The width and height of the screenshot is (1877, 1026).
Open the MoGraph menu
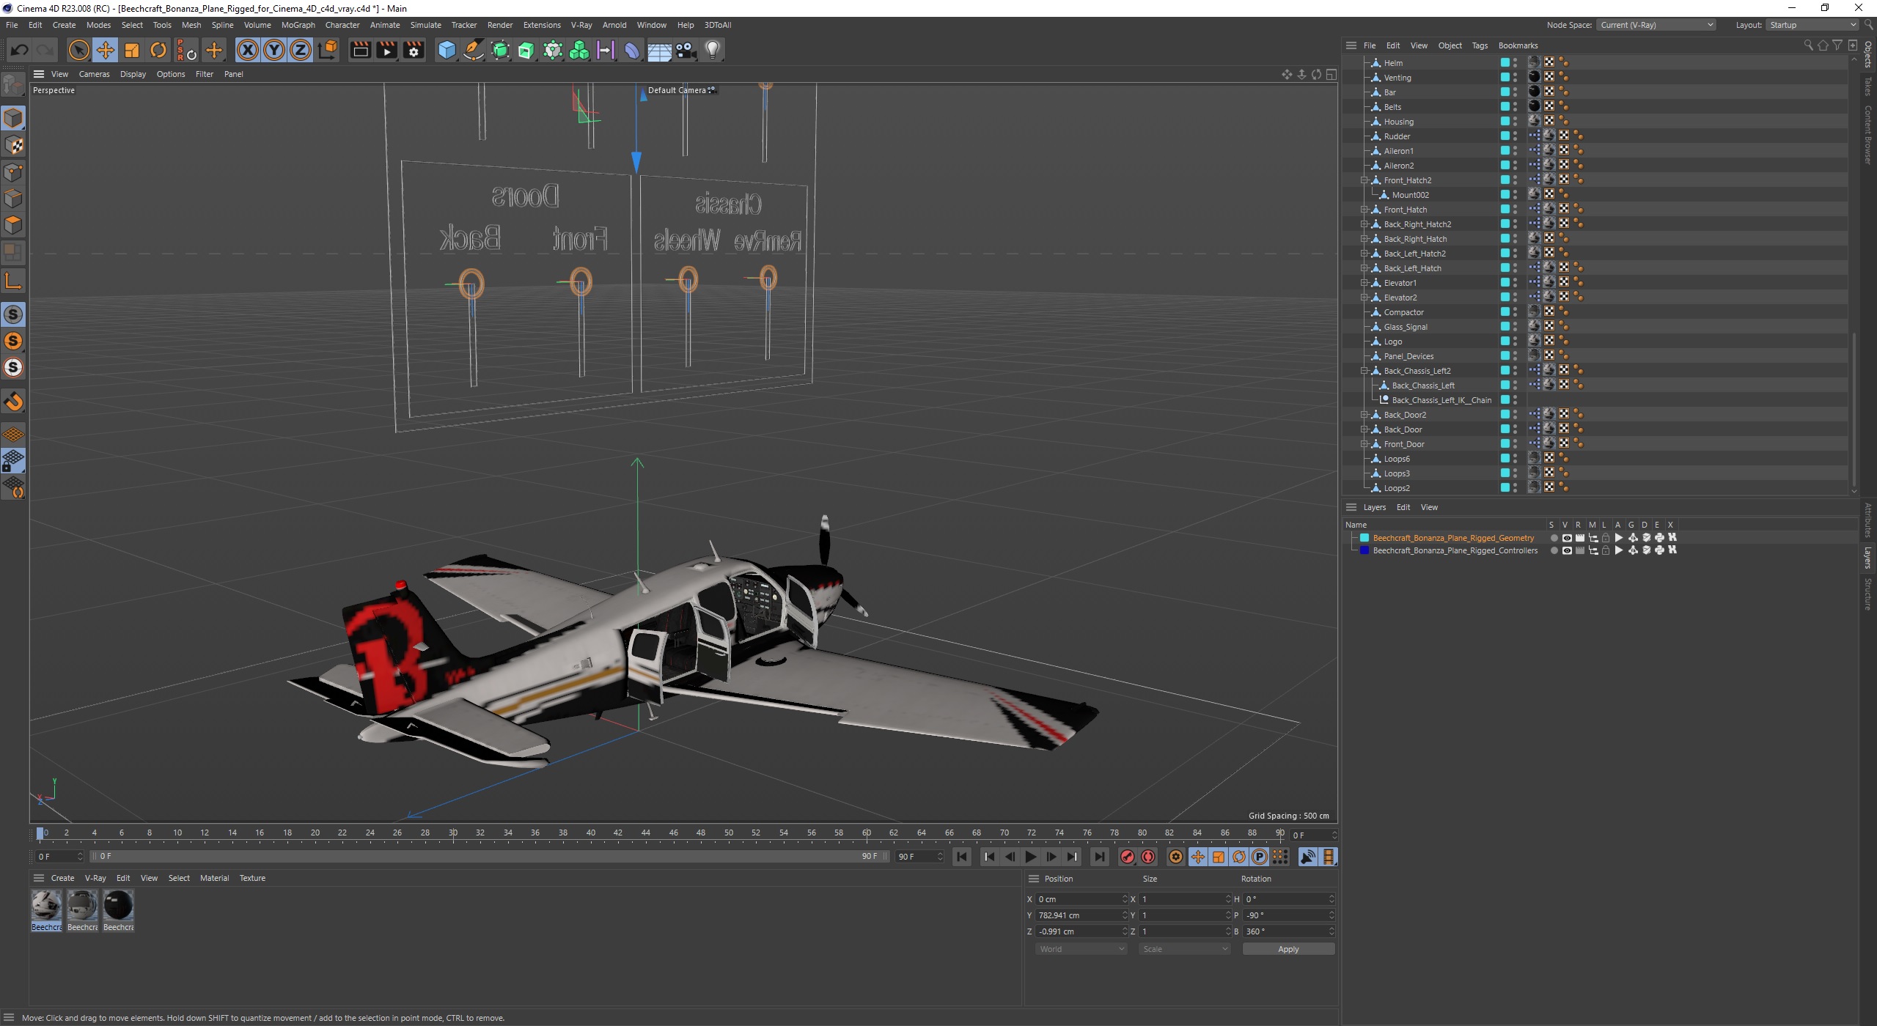(298, 25)
